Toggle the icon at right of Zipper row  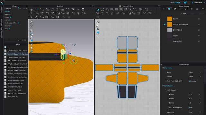click(x=199, y=35)
